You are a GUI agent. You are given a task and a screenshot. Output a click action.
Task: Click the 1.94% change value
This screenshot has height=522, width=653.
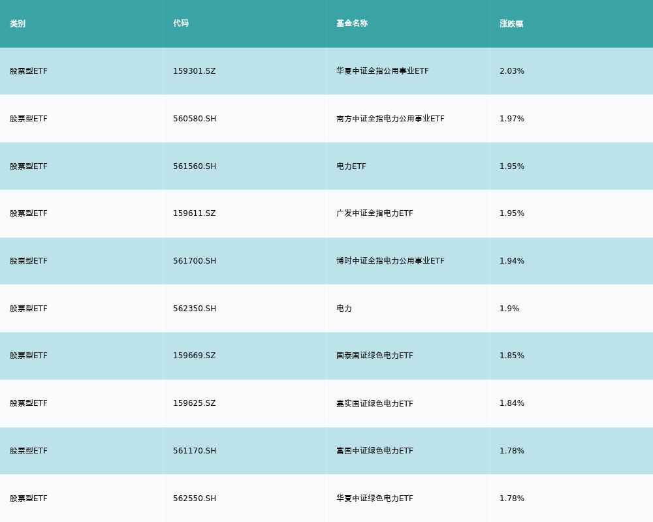[x=512, y=261]
